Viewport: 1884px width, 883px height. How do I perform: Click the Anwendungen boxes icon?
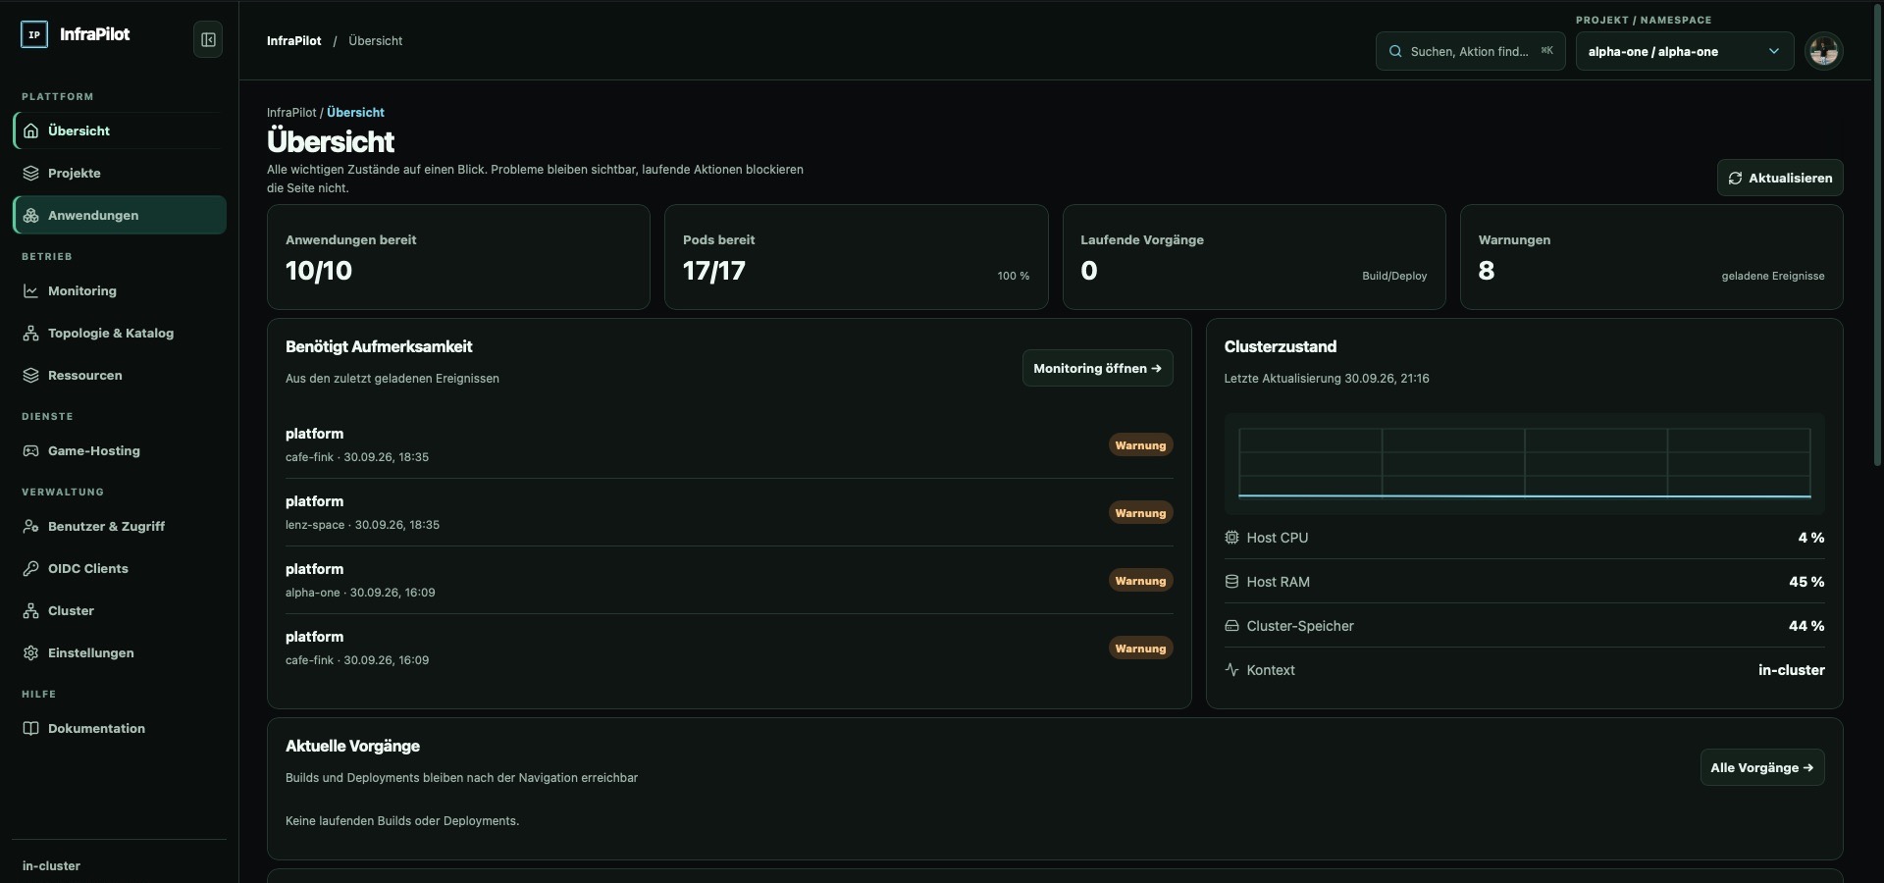31,215
